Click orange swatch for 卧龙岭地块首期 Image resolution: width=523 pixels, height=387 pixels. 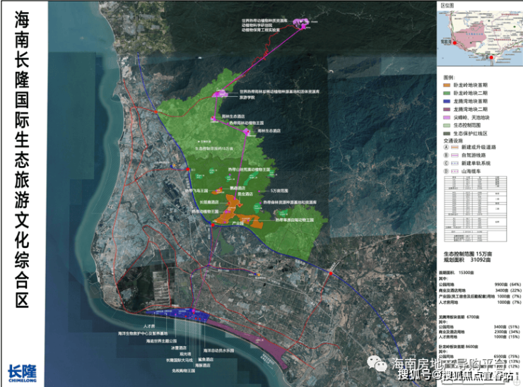click(447, 85)
